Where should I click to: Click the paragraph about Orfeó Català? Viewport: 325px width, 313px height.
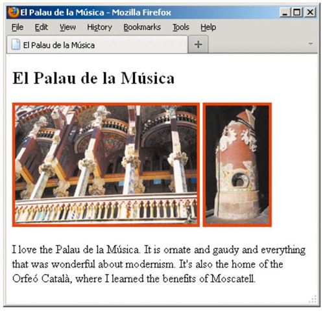click(x=159, y=264)
